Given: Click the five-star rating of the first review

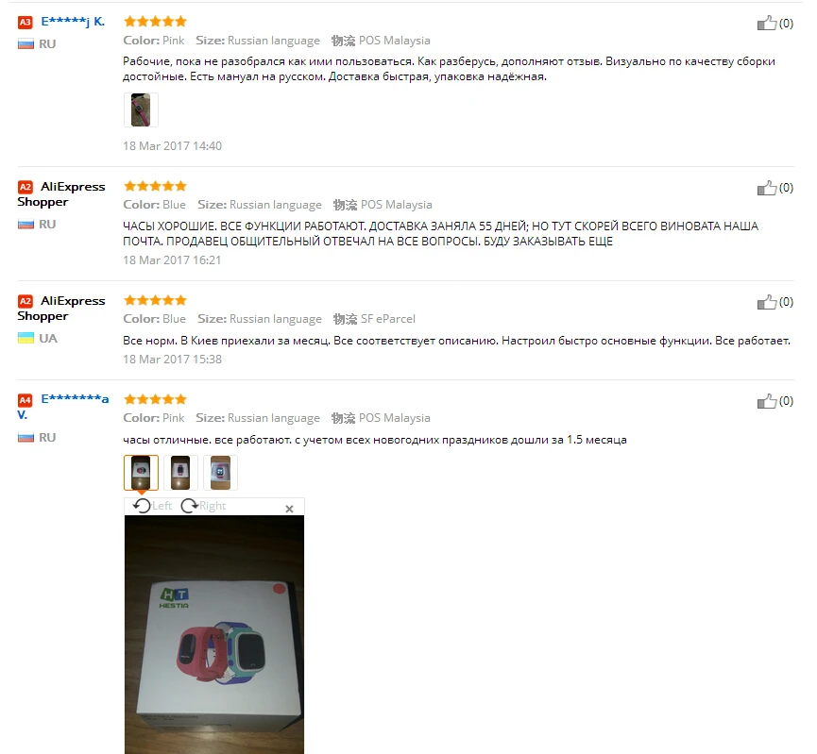Looking at the screenshot, I should click(155, 22).
